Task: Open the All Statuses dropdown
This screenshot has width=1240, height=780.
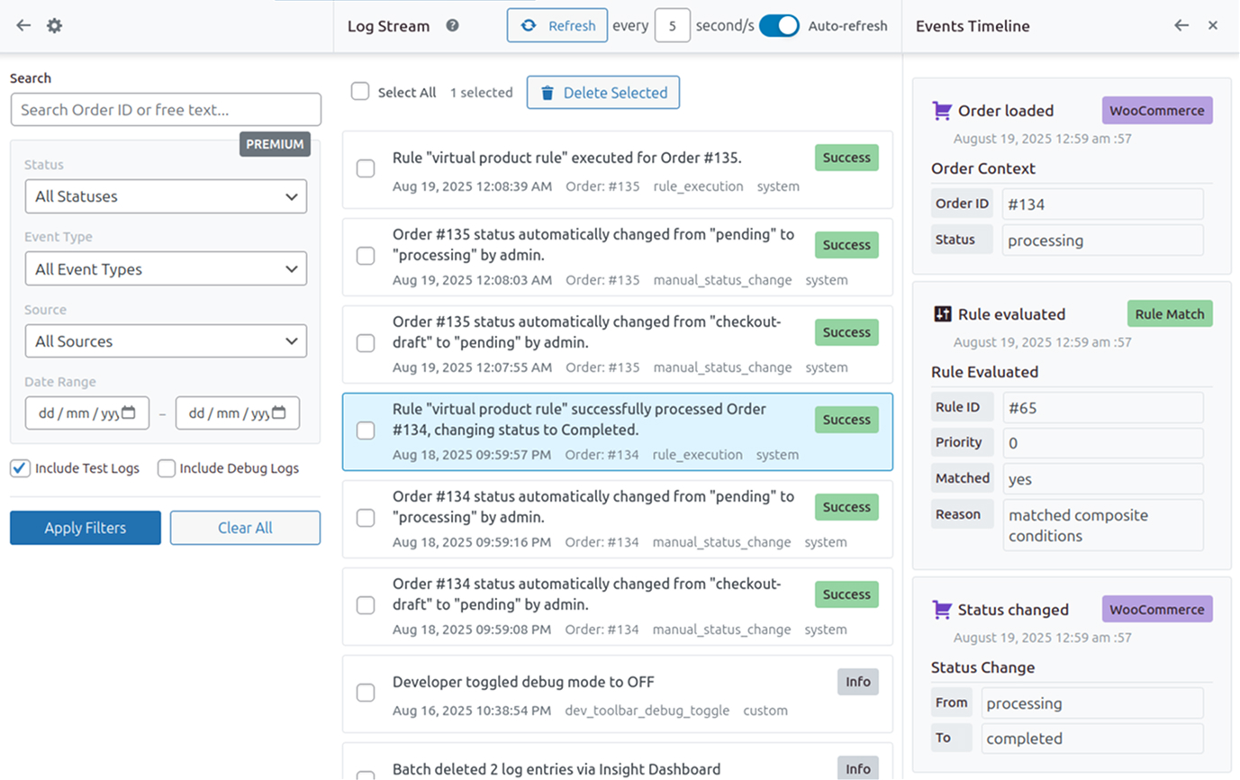Action: click(x=166, y=196)
